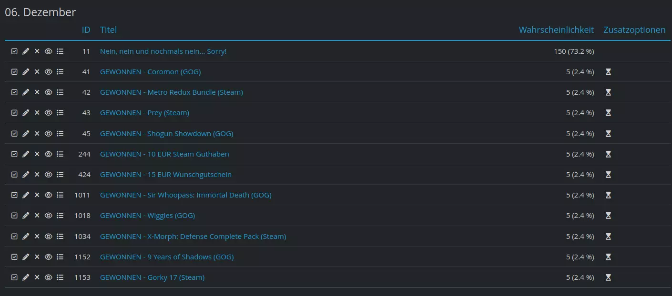Toggle checkbox icon for Gorky 17 (Steam)
The height and width of the screenshot is (296, 672).
[14, 277]
